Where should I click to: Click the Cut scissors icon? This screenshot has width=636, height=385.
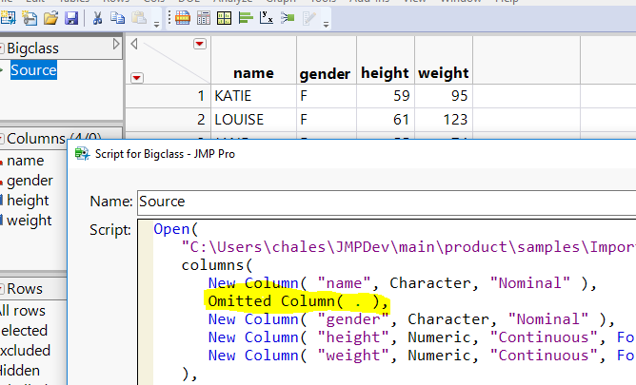[97, 18]
